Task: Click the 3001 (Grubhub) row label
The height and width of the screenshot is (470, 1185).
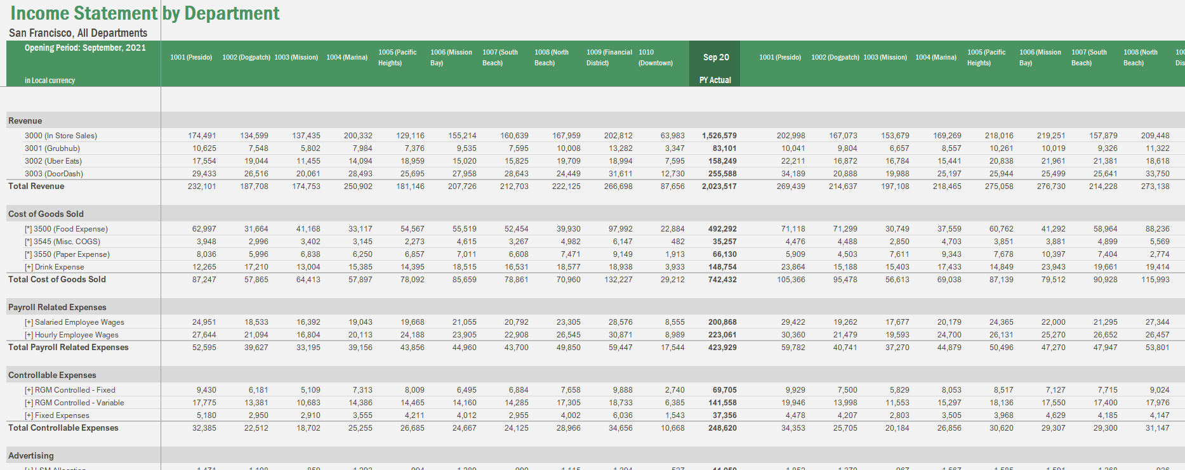Action: point(52,148)
